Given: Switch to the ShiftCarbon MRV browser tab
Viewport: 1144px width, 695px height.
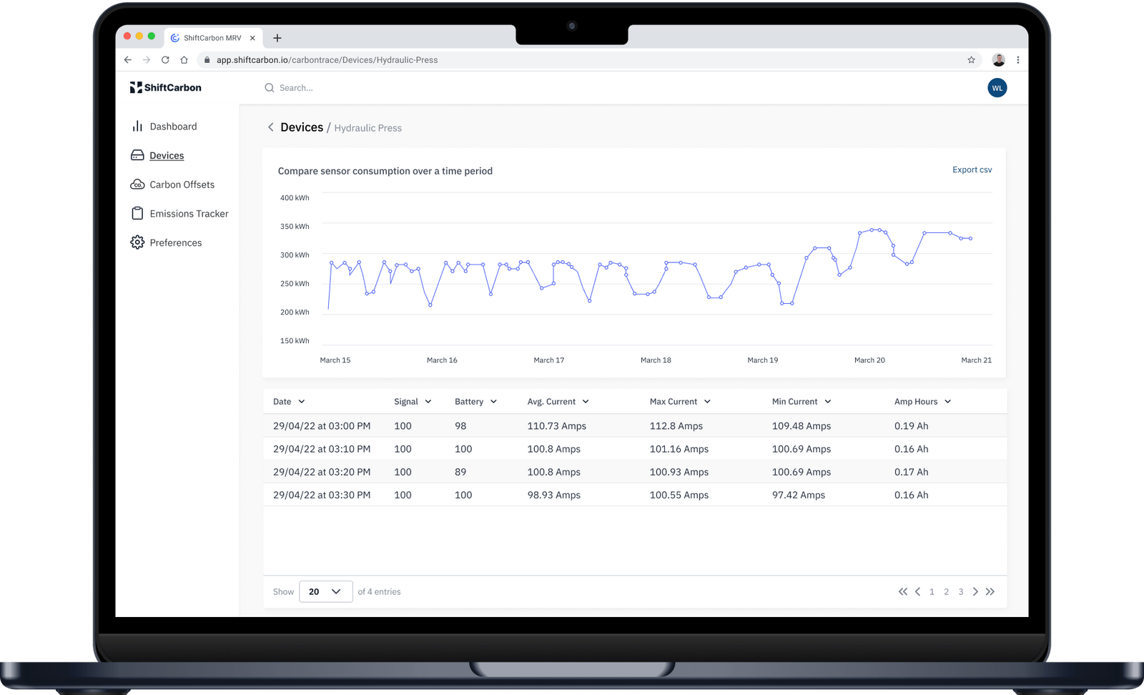Looking at the screenshot, I should click(x=213, y=38).
